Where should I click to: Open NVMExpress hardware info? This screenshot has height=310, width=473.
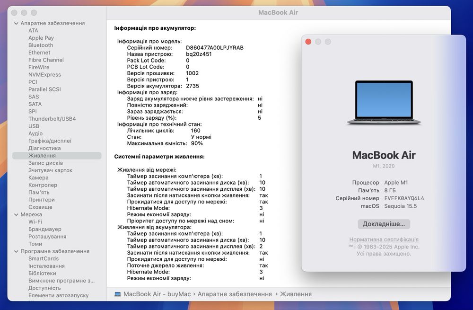click(44, 75)
